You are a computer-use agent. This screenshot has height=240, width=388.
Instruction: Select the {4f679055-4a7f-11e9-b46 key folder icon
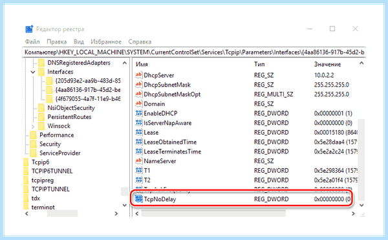tap(50, 99)
